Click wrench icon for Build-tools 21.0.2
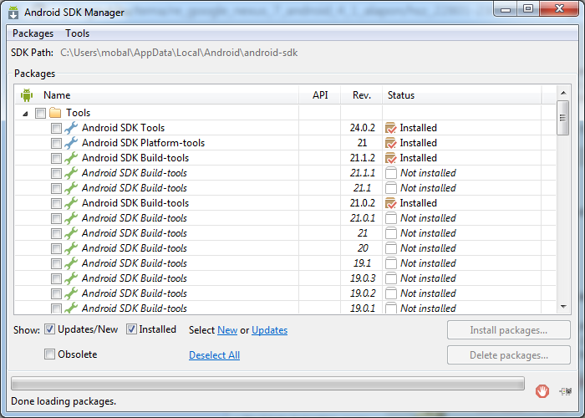 tap(71, 203)
